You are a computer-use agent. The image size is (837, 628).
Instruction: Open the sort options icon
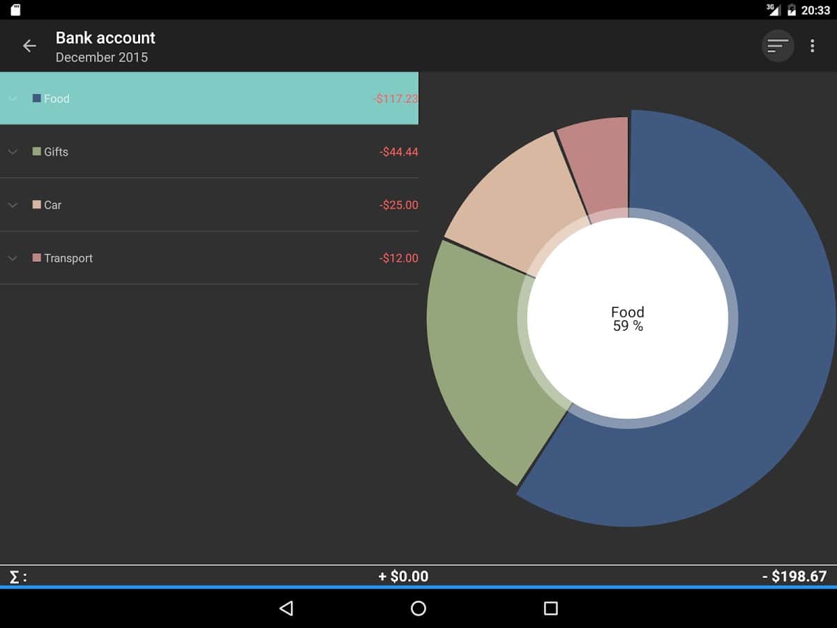point(778,46)
